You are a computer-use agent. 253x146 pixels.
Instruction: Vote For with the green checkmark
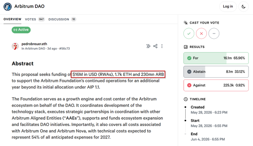[x=189, y=33]
